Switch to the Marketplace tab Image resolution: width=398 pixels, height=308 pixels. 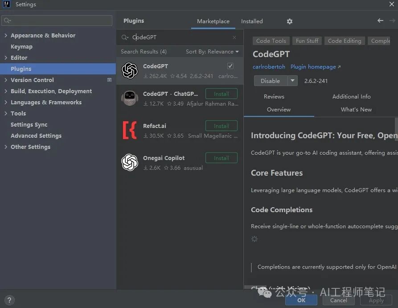(213, 21)
